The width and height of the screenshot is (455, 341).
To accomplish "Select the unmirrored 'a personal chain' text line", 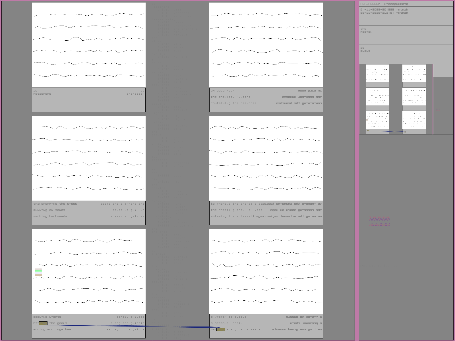I will point(227,323).
